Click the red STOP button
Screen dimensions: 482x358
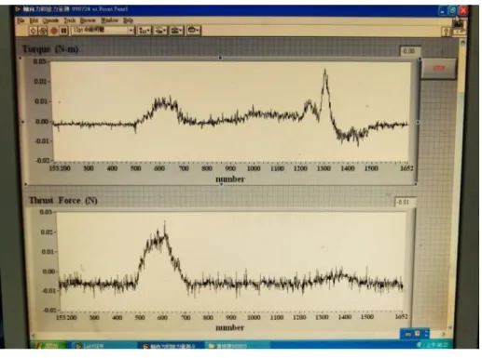439,68
